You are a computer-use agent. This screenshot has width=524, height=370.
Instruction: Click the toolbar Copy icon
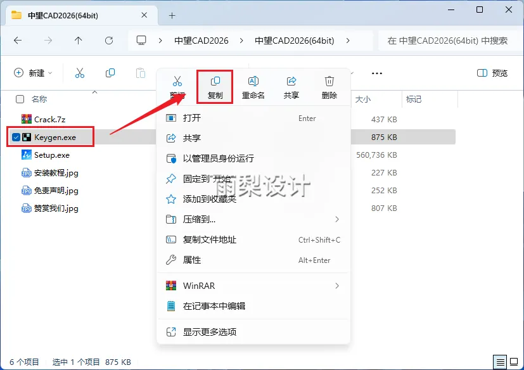110,73
